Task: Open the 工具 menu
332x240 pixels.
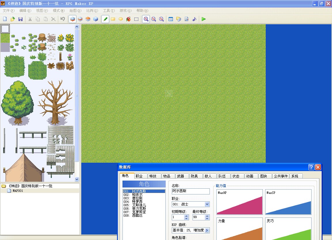Action: click(x=109, y=11)
